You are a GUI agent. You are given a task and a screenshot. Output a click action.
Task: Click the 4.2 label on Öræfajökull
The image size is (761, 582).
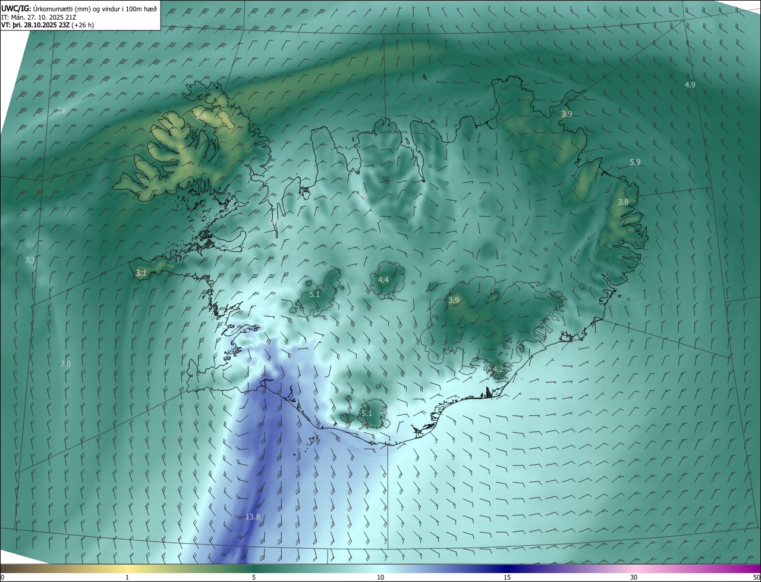[x=498, y=369]
